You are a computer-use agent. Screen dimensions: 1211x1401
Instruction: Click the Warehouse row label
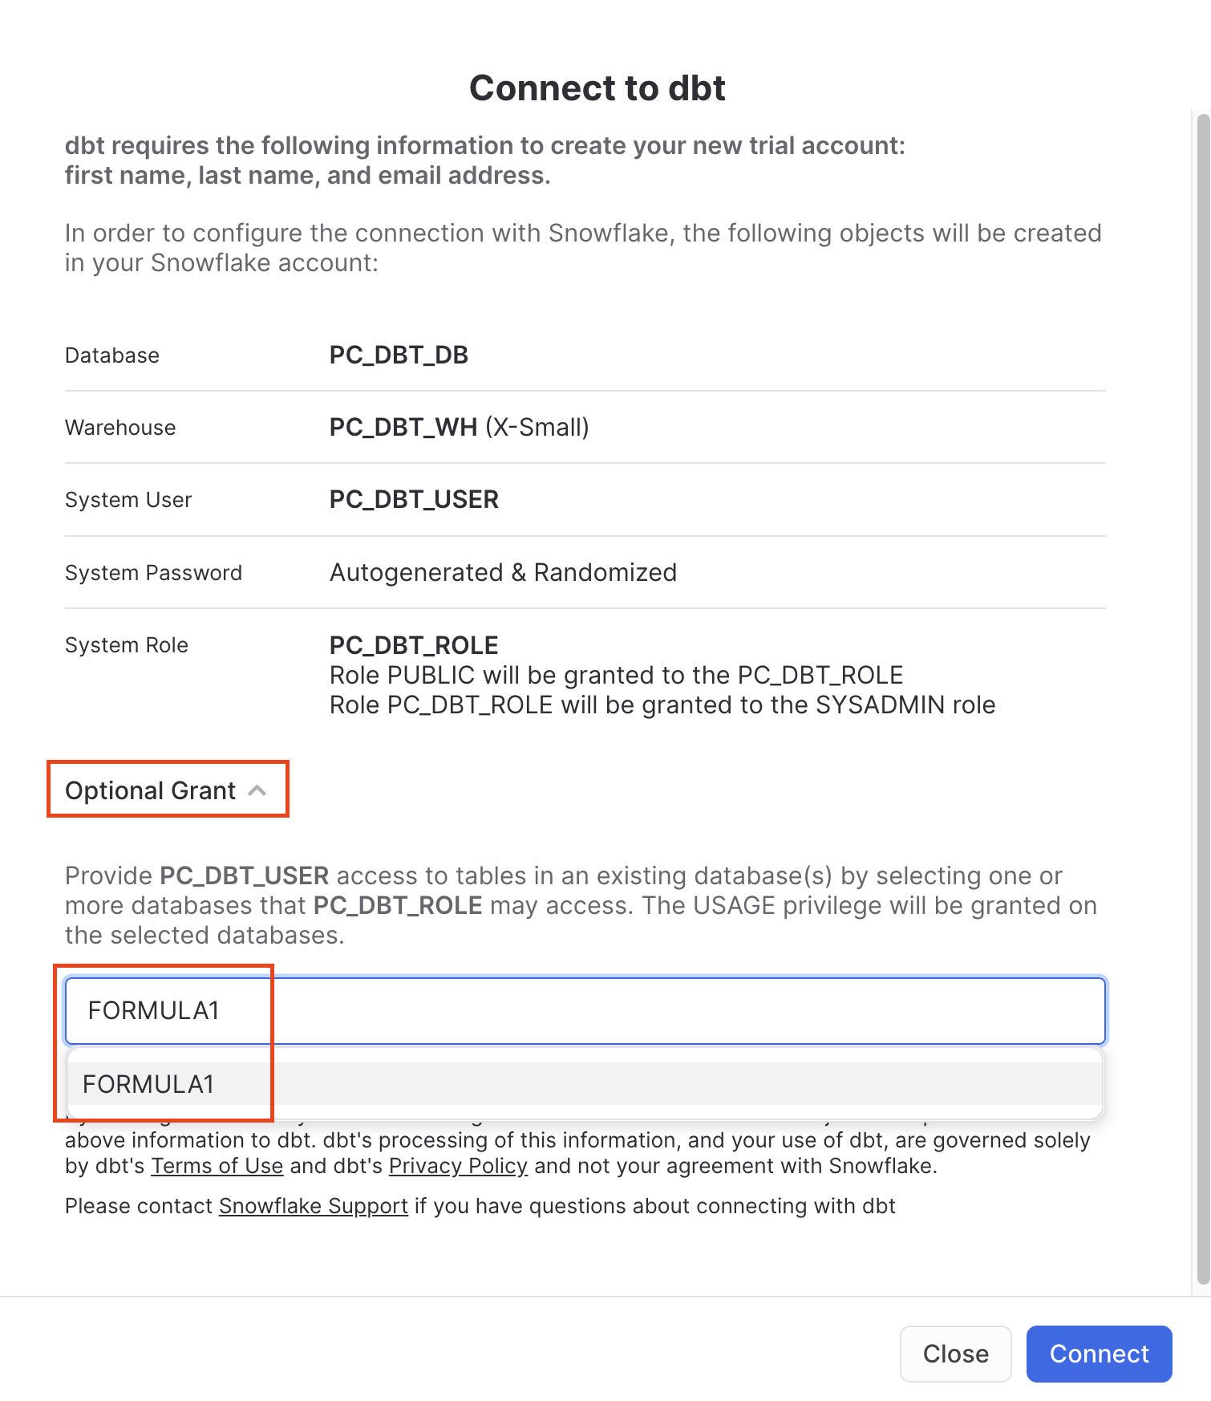(x=120, y=427)
